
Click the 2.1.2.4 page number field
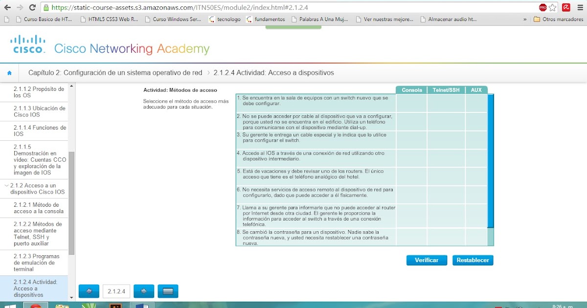116,291
